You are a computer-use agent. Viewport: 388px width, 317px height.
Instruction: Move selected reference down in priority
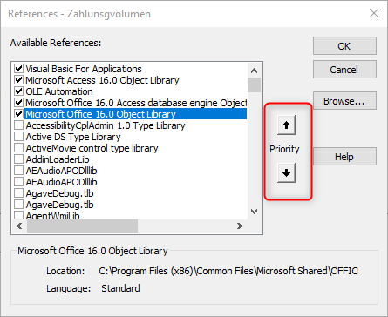coord(286,173)
